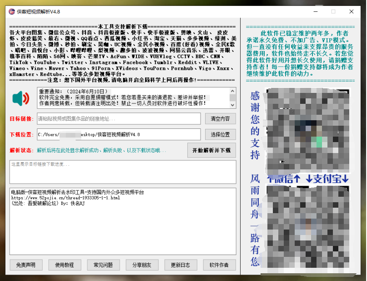Screen dimensions: 367x281
Task: View the 常见问题 FAQ
Action: point(104,265)
